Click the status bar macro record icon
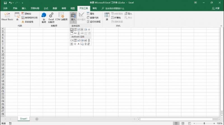 click(x=10, y=123)
